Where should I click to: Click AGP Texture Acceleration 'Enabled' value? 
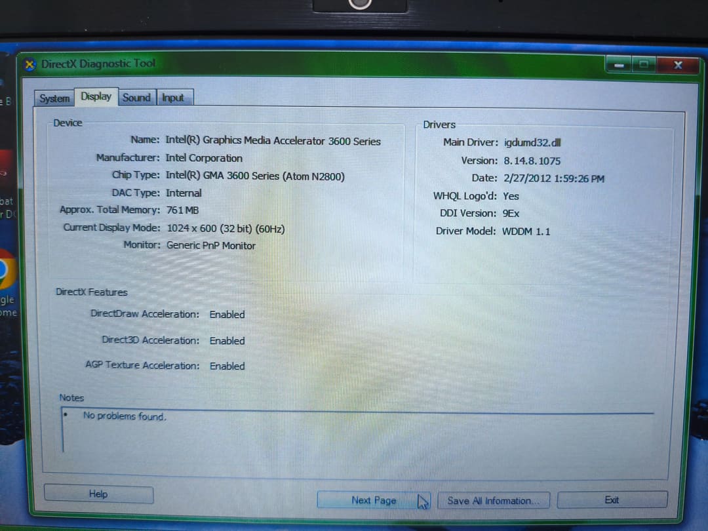(227, 366)
